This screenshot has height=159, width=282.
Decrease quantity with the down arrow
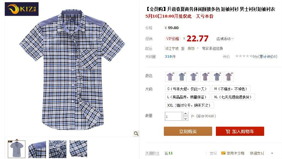185,119
